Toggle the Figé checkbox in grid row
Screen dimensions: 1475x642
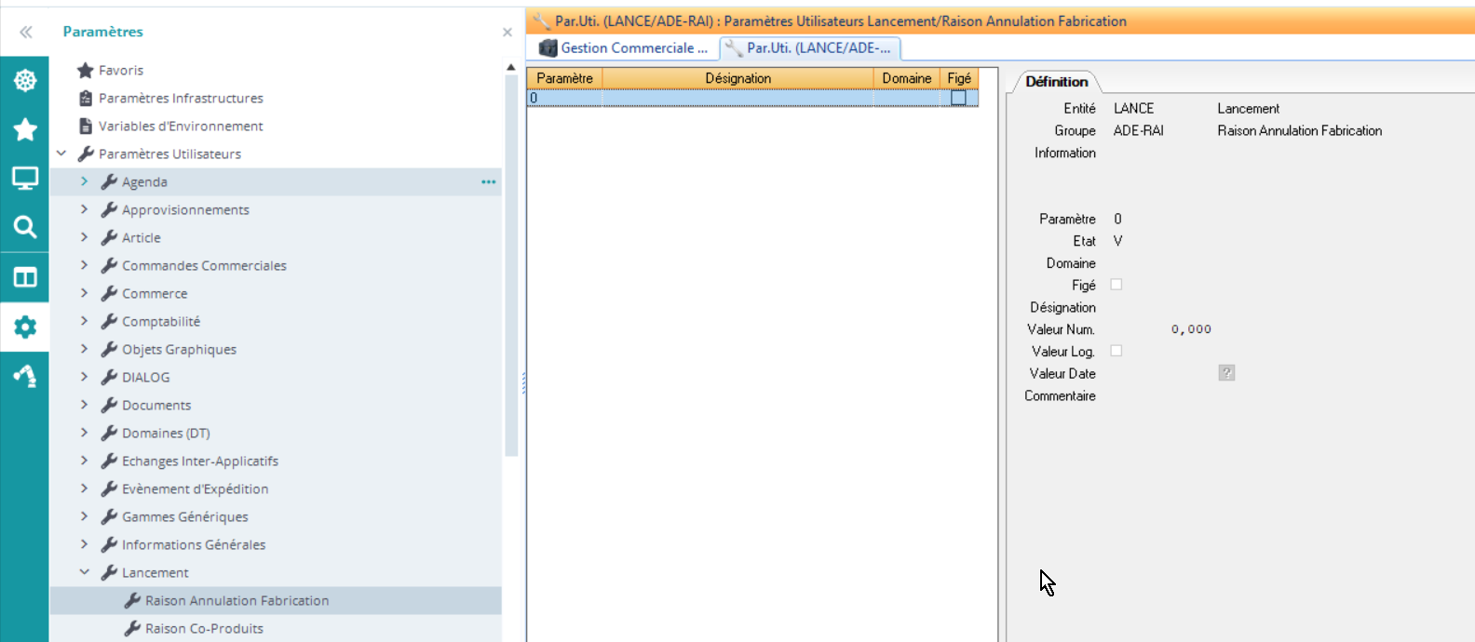958,98
